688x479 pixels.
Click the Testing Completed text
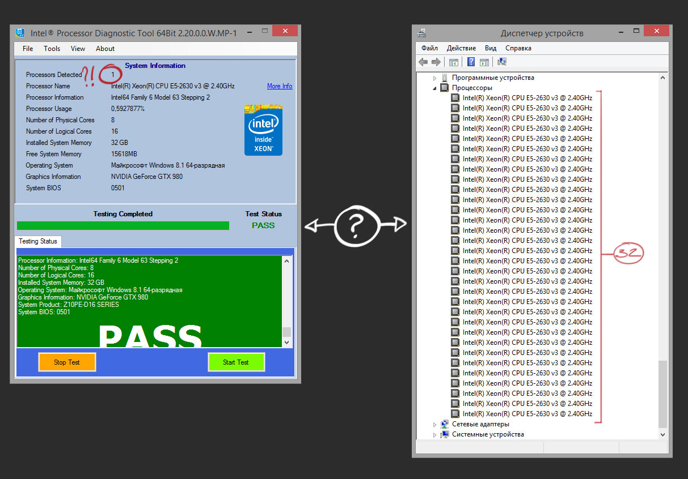123,214
